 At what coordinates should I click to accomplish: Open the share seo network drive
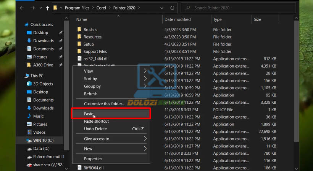48,165
